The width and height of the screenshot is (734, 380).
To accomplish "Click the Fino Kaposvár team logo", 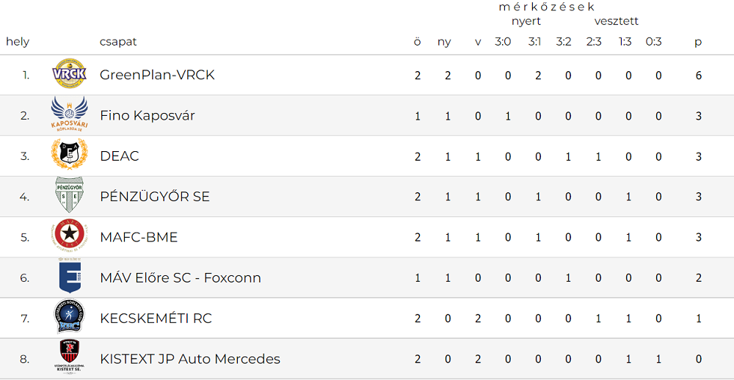I will click(x=69, y=115).
